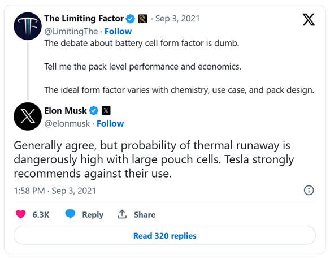Click Elon Musk's verified blue checkmark
The width and height of the screenshot is (330, 259).
pyautogui.click(x=93, y=110)
